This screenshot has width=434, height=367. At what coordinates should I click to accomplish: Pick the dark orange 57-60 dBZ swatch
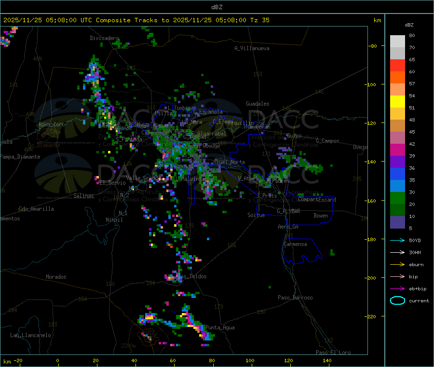pos(397,78)
